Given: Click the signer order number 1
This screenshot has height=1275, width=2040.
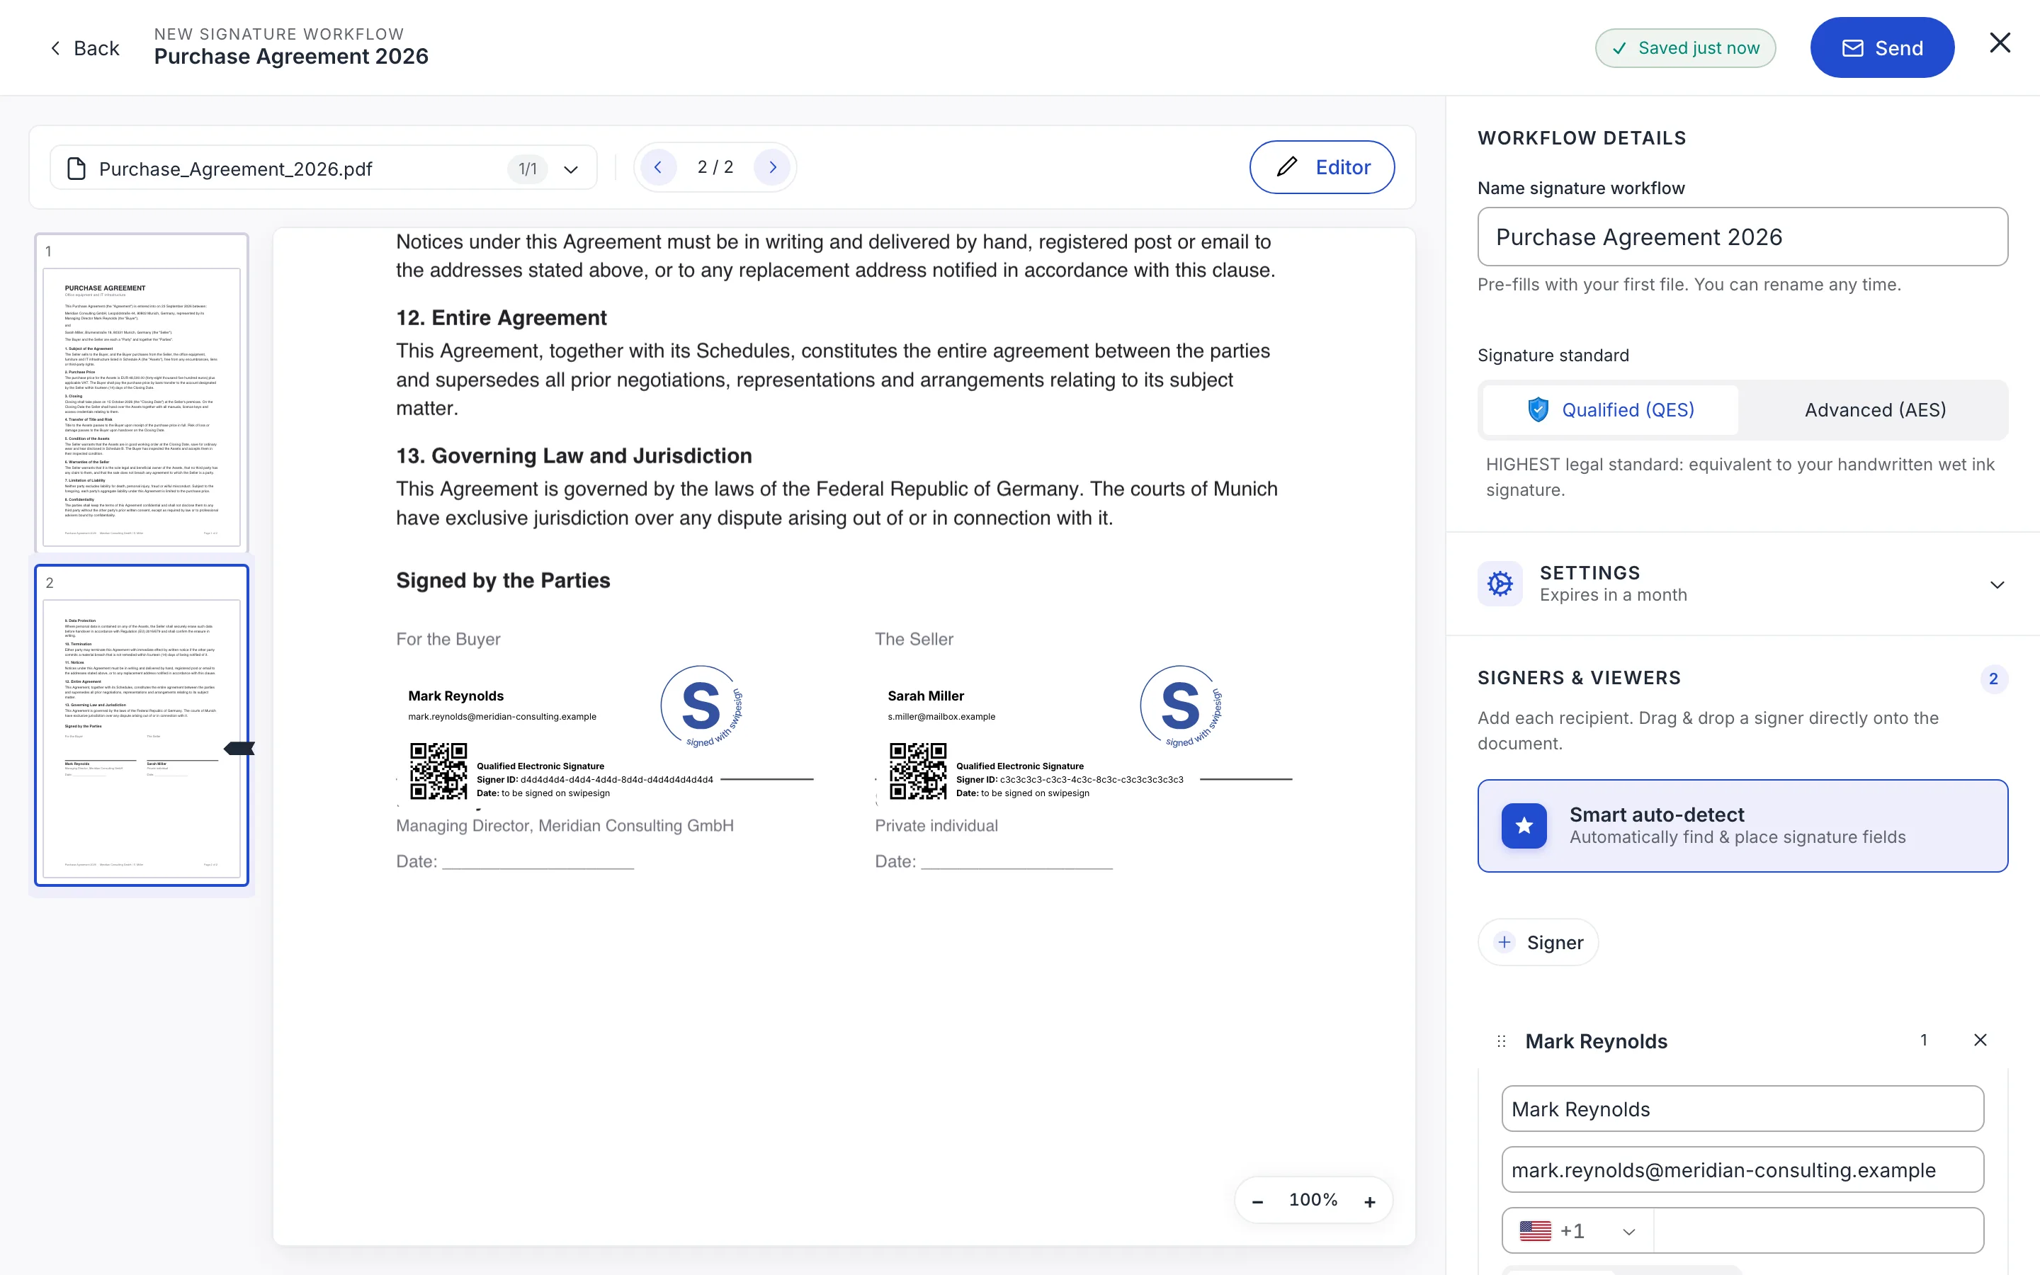Looking at the screenshot, I should coord(1923,1040).
